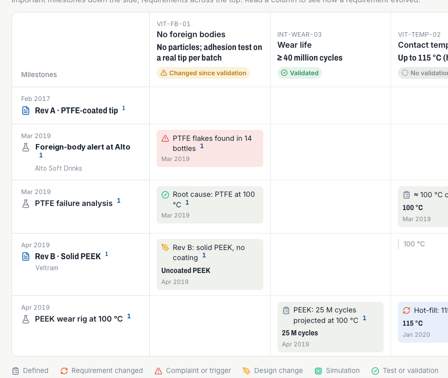Open the Hot-fill 115 °C card
Viewport: 448px width, 378px height.
423,322
